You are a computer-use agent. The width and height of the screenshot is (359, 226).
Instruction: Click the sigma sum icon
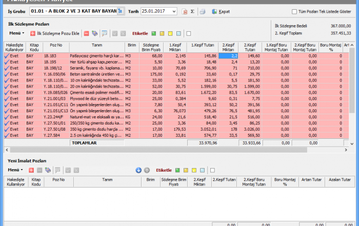click(x=192, y=11)
